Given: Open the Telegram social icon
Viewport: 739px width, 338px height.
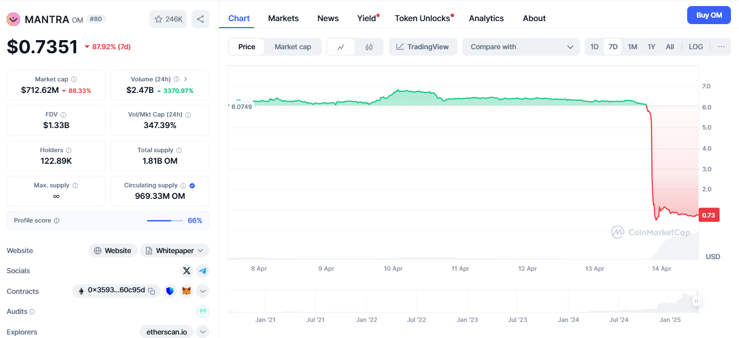Looking at the screenshot, I should pos(202,271).
